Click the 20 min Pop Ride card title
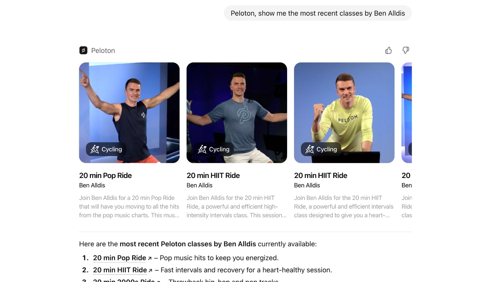 click(x=106, y=175)
